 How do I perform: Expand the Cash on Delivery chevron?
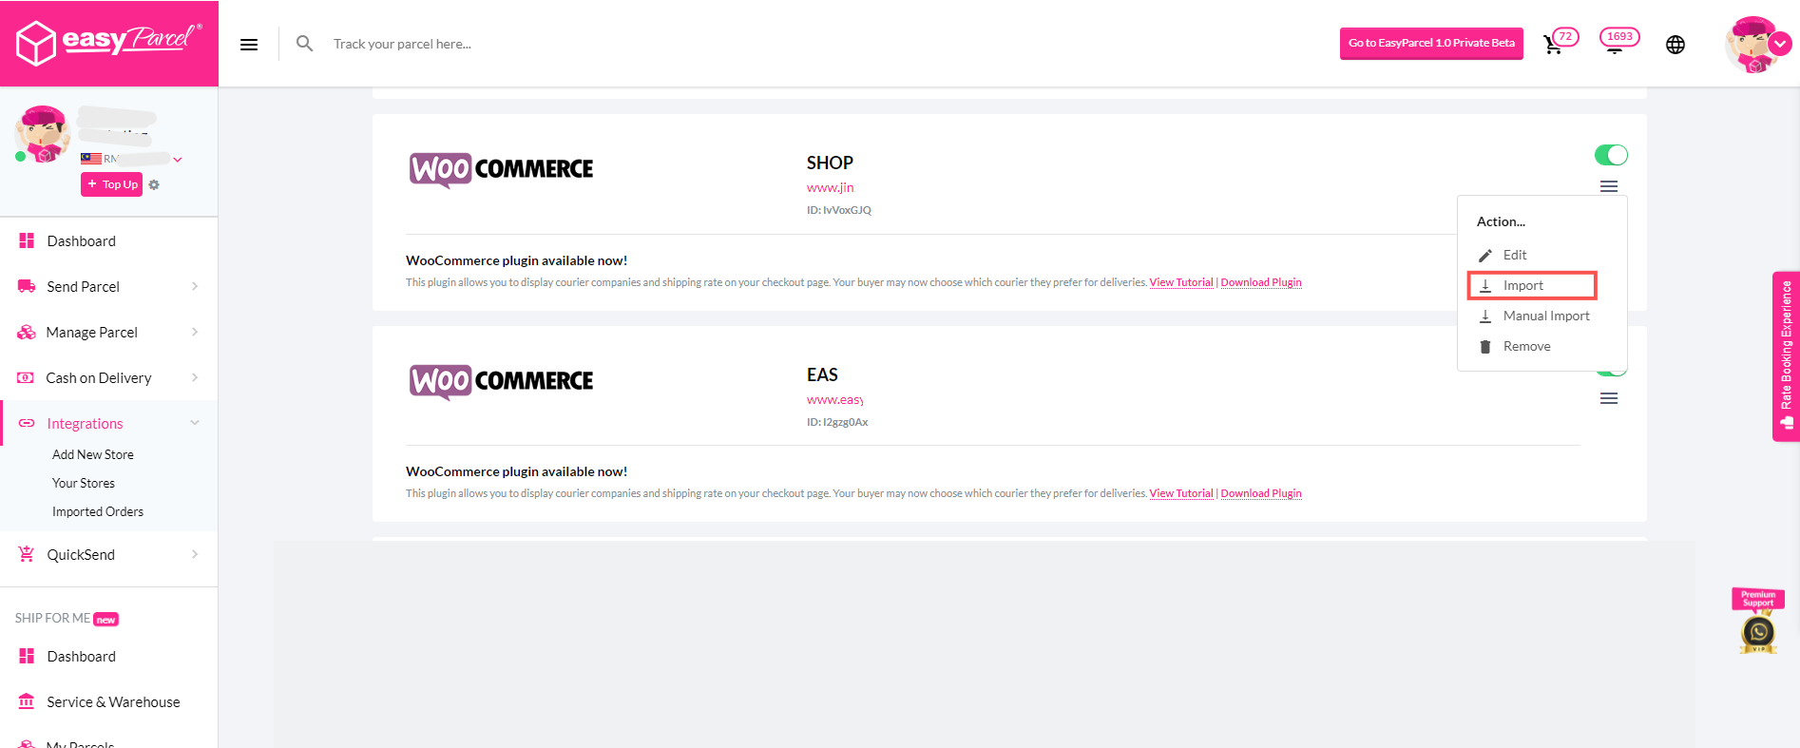tap(195, 377)
